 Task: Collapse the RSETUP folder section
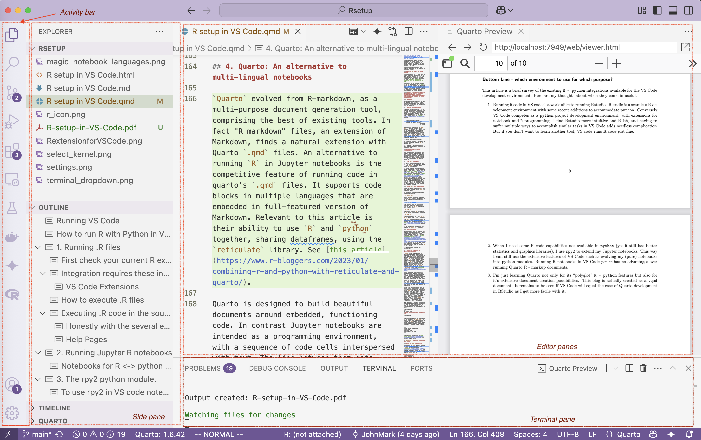[33, 48]
